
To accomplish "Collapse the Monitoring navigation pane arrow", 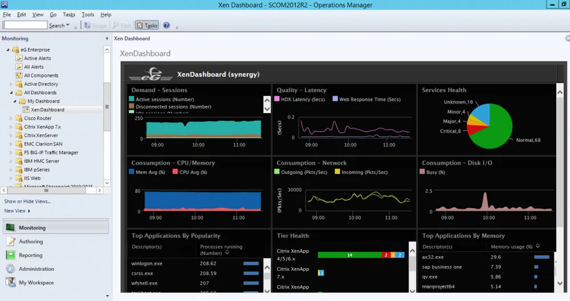I will pos(107,39).
